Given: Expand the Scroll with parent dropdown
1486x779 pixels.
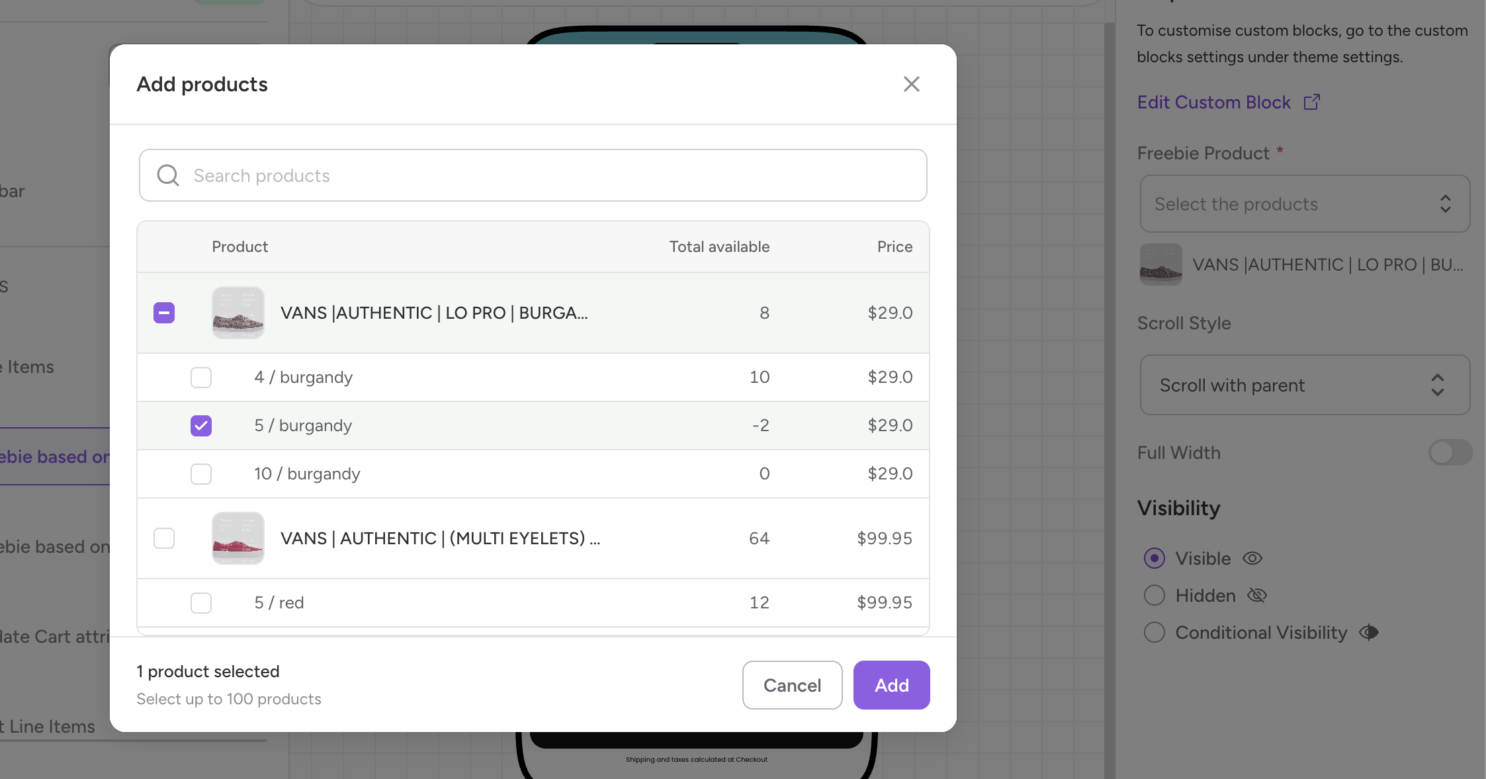Looking at the screenshot, I should 1305,385.
